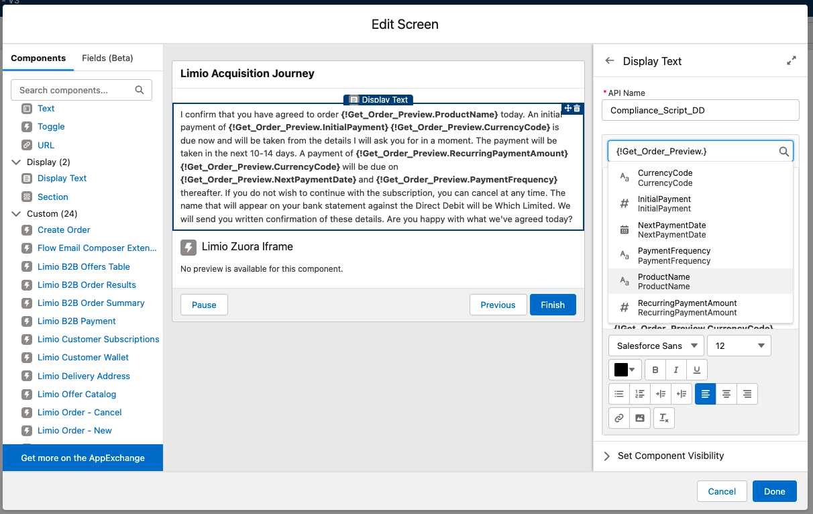The image size is (813, 514).
Task: Open the Salesforce Sans font dropdown
Action: (x=656, y=346)
